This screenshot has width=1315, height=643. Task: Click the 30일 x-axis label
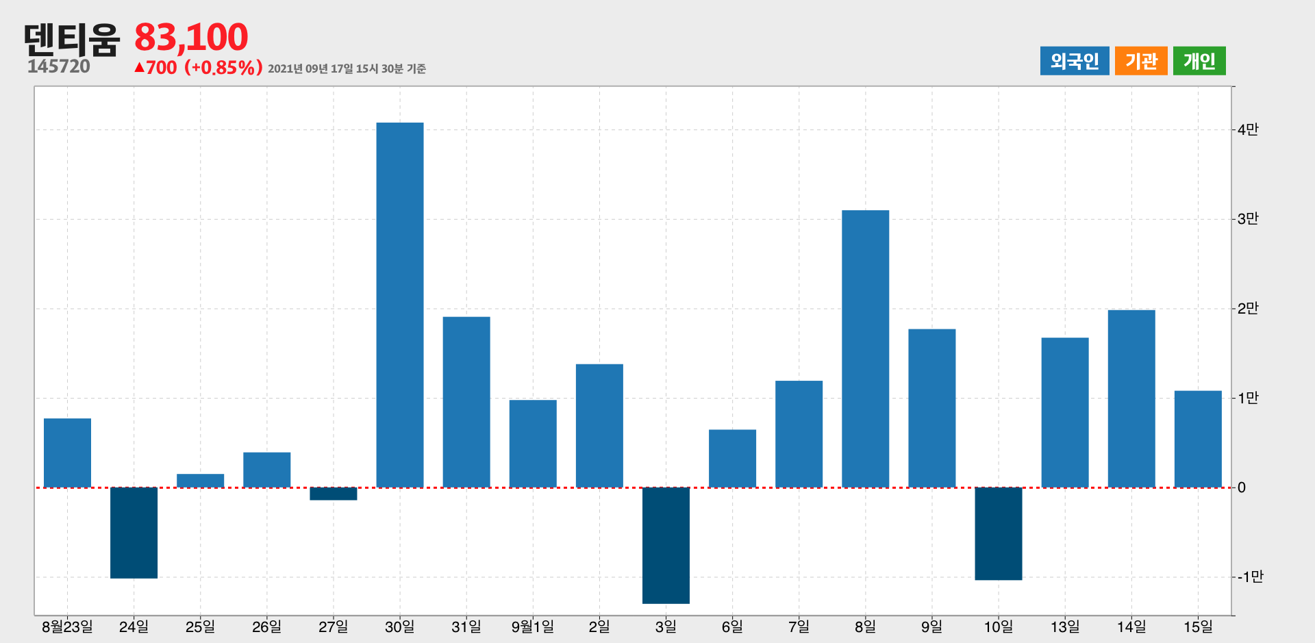tap(400, 627)
